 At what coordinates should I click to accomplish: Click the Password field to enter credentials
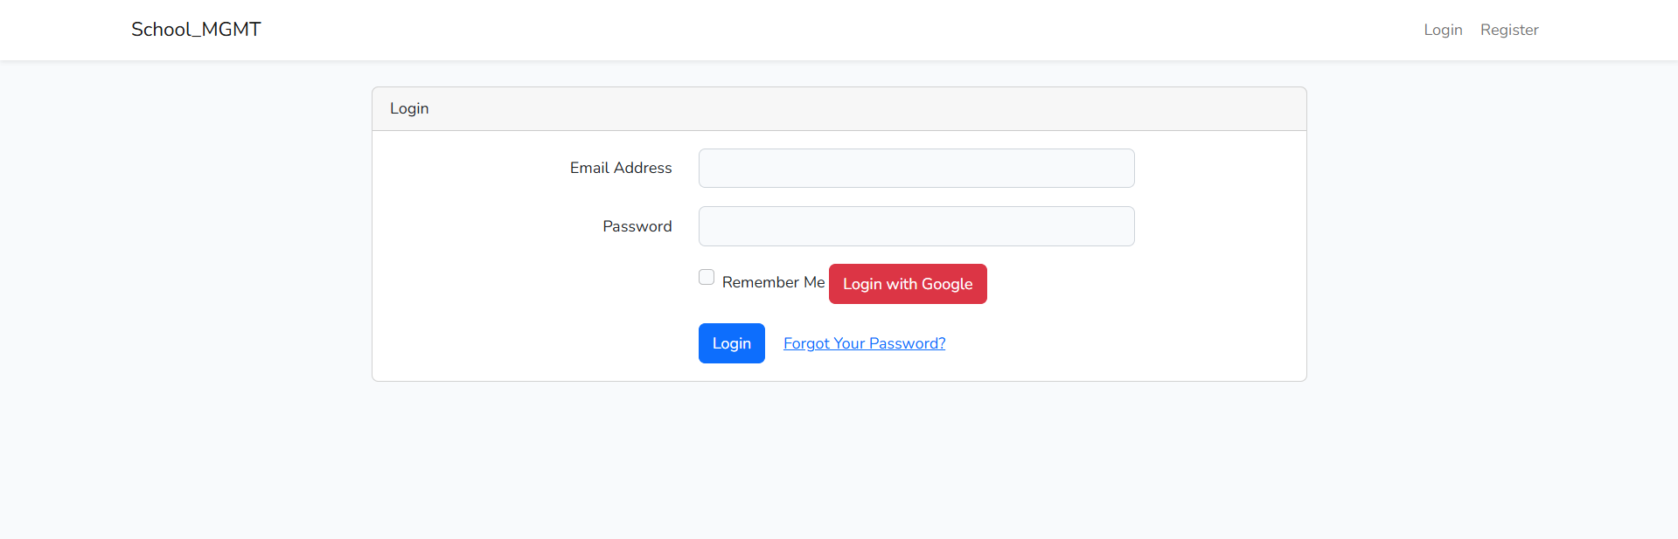[916, 225]
